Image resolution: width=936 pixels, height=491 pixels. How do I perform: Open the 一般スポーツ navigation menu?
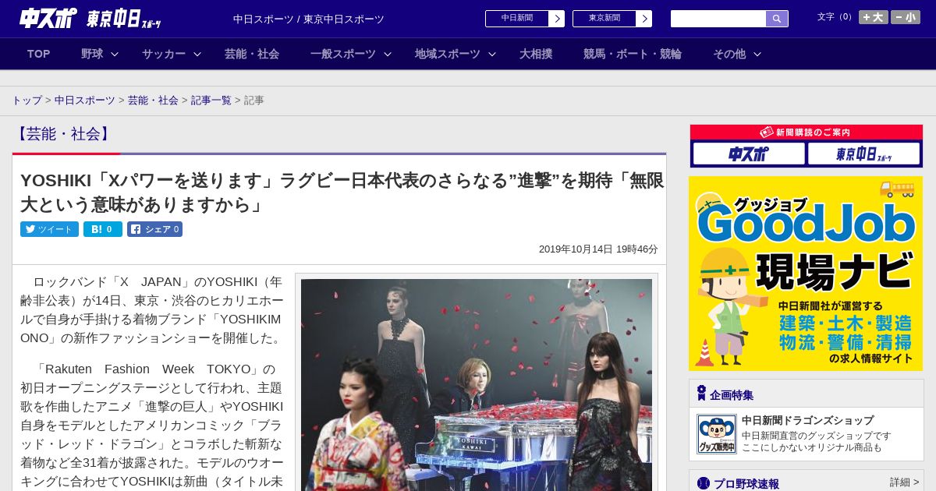click(x=343, y=54)
